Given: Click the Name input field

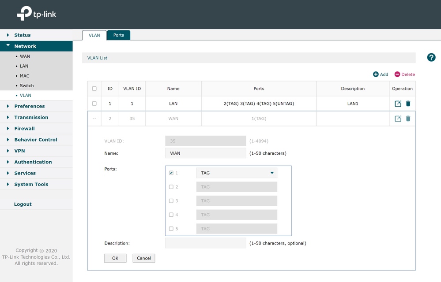Looking at the screenshot, I should tap(205, 153).
